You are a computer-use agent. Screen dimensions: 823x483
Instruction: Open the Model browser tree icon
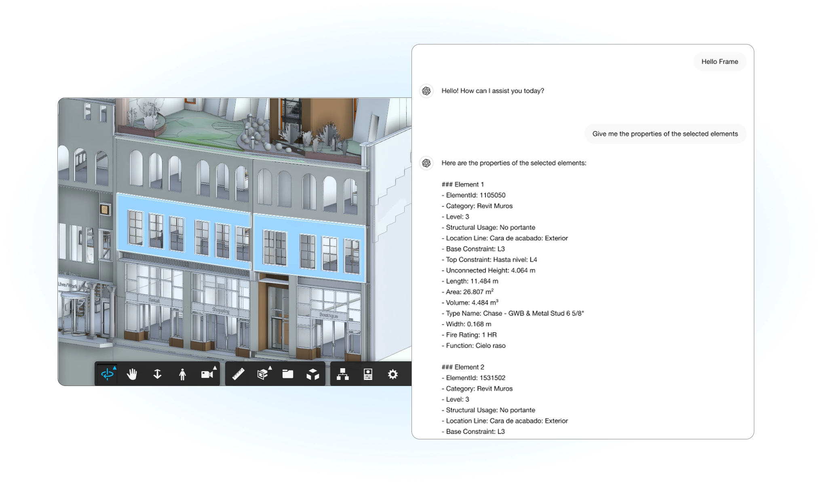[x=343, y=374]
